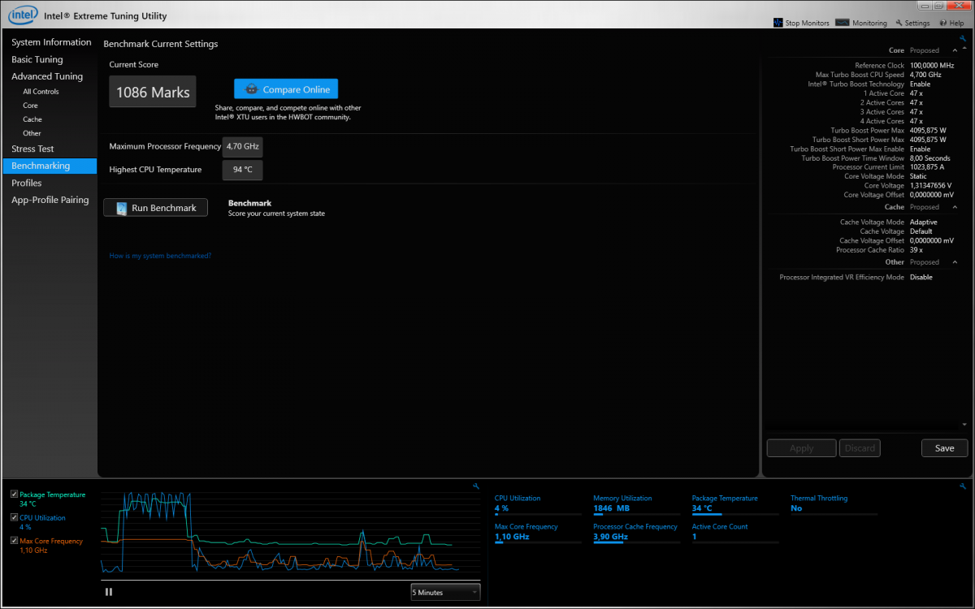The image size is (975, 609).
Task: Click the wrench icon above the graph panel
Action: pos(476,486)
